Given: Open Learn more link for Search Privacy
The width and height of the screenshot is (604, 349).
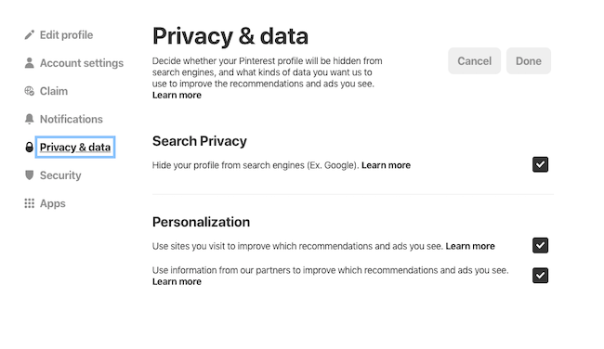Looking at the screenshot, I should point(386,165).
